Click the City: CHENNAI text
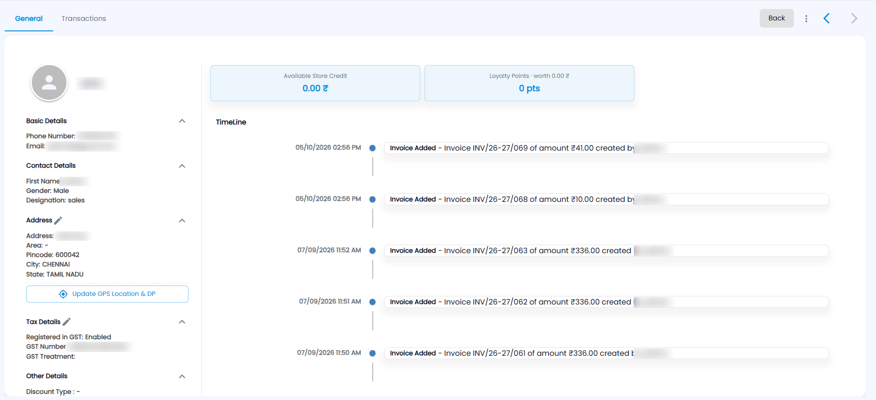This screenshot has height=400, width=876. [x=48, y=265]
